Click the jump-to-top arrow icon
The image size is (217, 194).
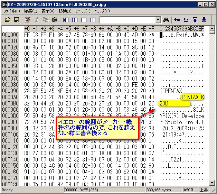tap(195, 20)
